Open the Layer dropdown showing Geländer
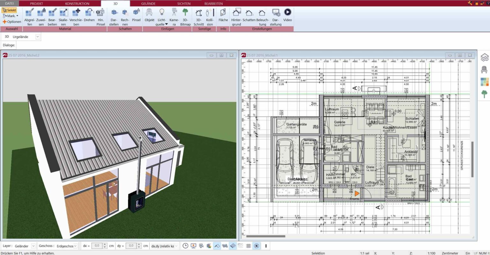Viewport: 490px width, 255px height. click(33, 246)
